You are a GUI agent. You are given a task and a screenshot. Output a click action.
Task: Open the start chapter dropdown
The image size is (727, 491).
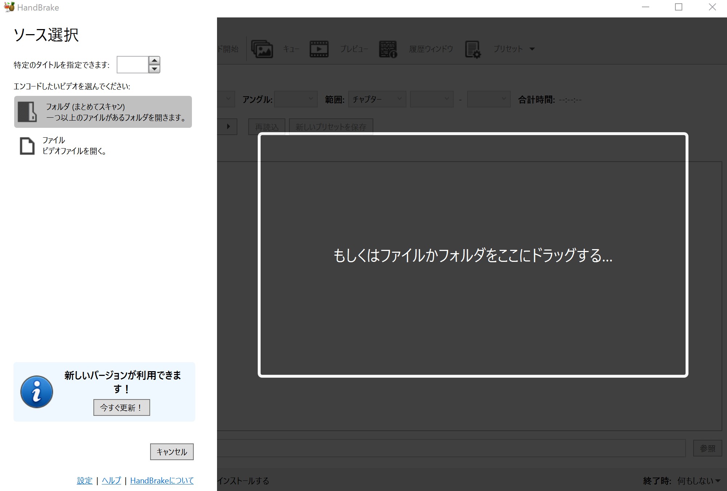(x=432, y=99)
